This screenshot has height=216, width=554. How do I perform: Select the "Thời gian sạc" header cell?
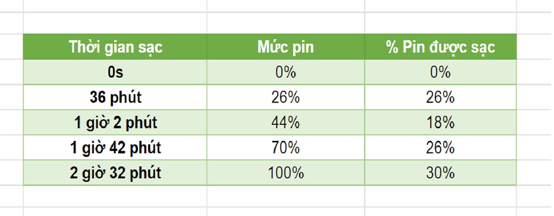pyautogui.click(x=115, y=47)
